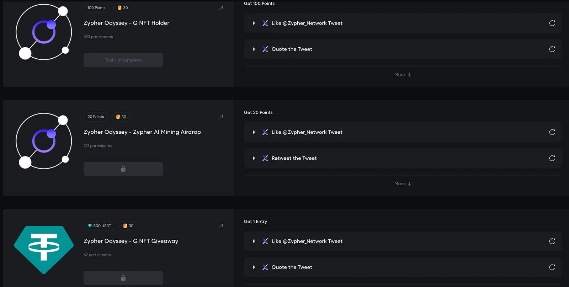Click the "20 Points" reward badge

click(x=96, y=117)
